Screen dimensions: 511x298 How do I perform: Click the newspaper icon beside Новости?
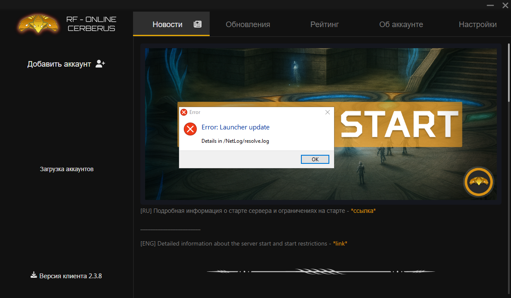point(198,24)
